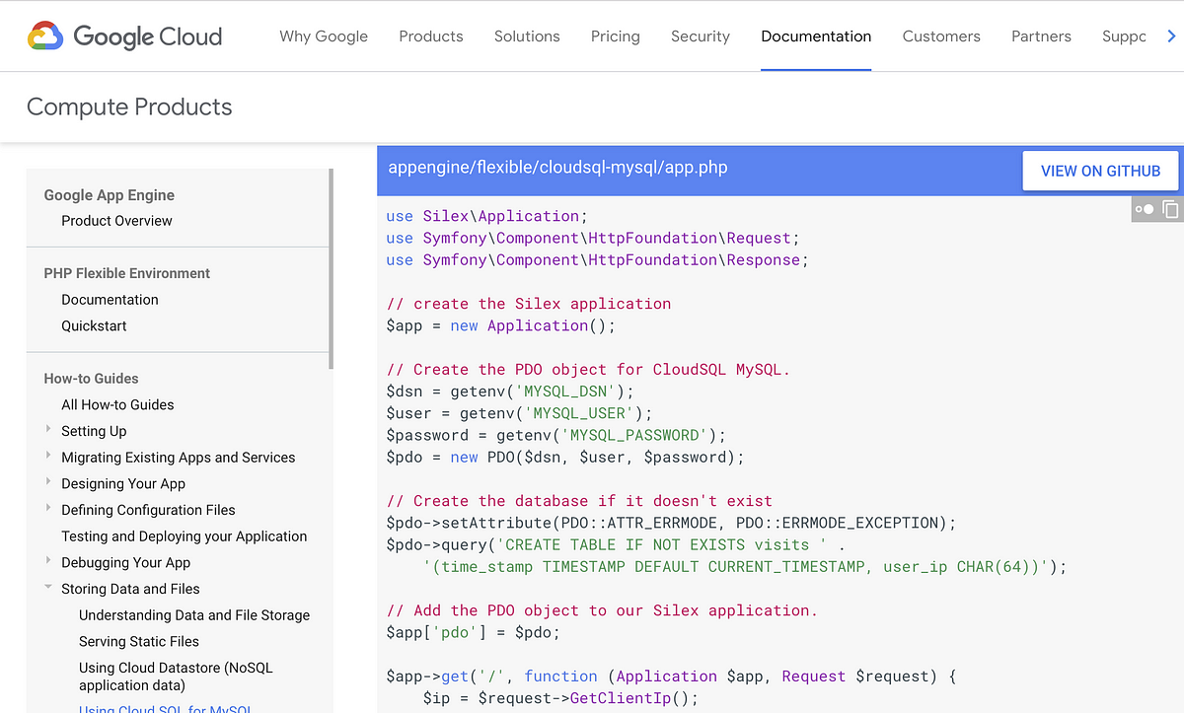1184x713 pixels.
Task: Expand the Debugging Your App section
Action: coord(48,561)
